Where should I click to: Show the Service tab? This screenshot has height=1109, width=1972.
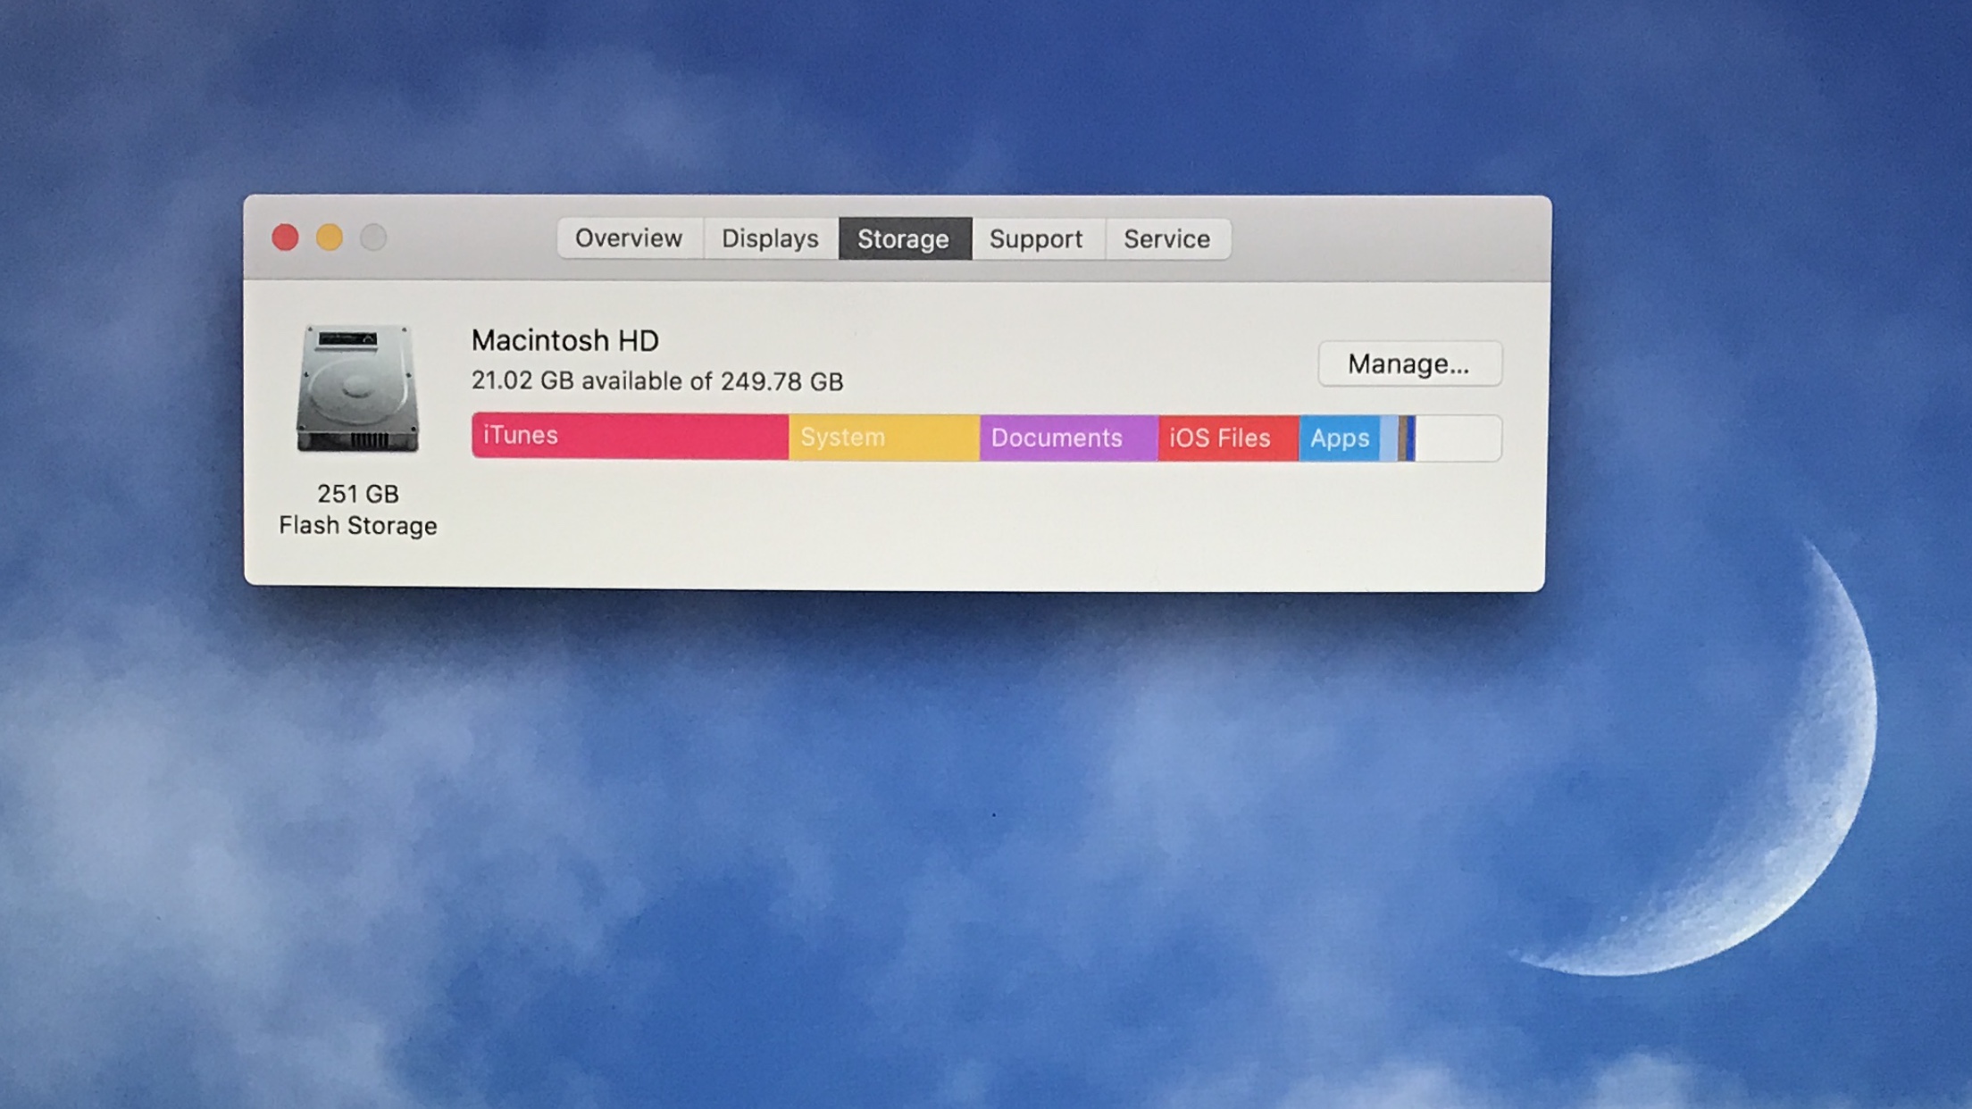click(1167, 238)
